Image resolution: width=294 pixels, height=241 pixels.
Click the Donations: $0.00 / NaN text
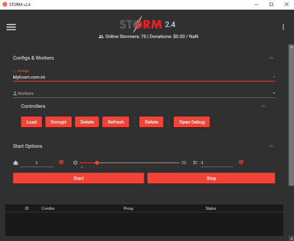tap(174, 36)
